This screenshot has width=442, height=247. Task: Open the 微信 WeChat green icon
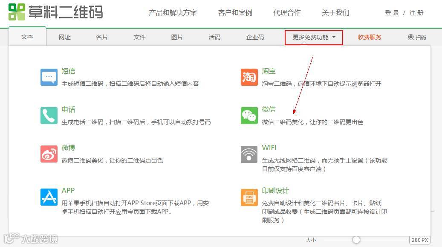(x=249, y=116)
